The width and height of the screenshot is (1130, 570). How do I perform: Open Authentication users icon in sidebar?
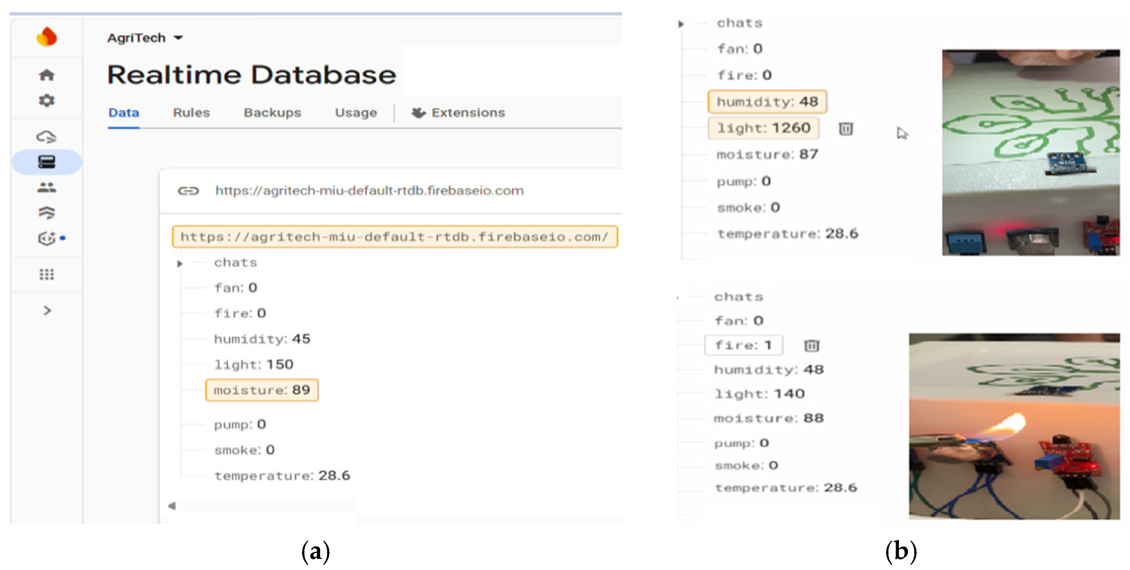[46, 188]
